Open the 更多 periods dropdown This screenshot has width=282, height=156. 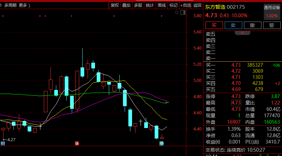(x=24, y=5)
